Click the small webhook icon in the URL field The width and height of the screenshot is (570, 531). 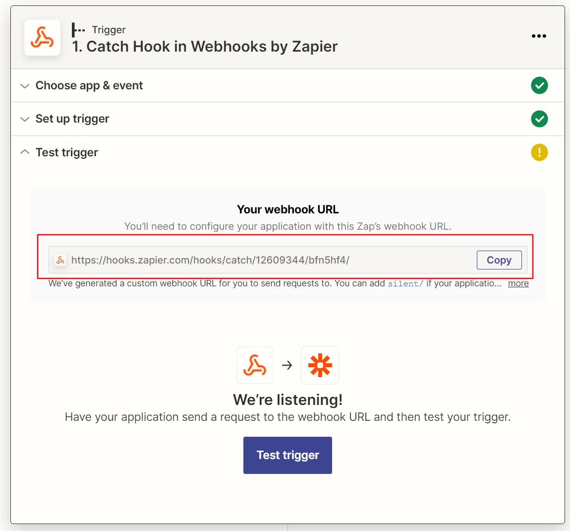point(60,260)
